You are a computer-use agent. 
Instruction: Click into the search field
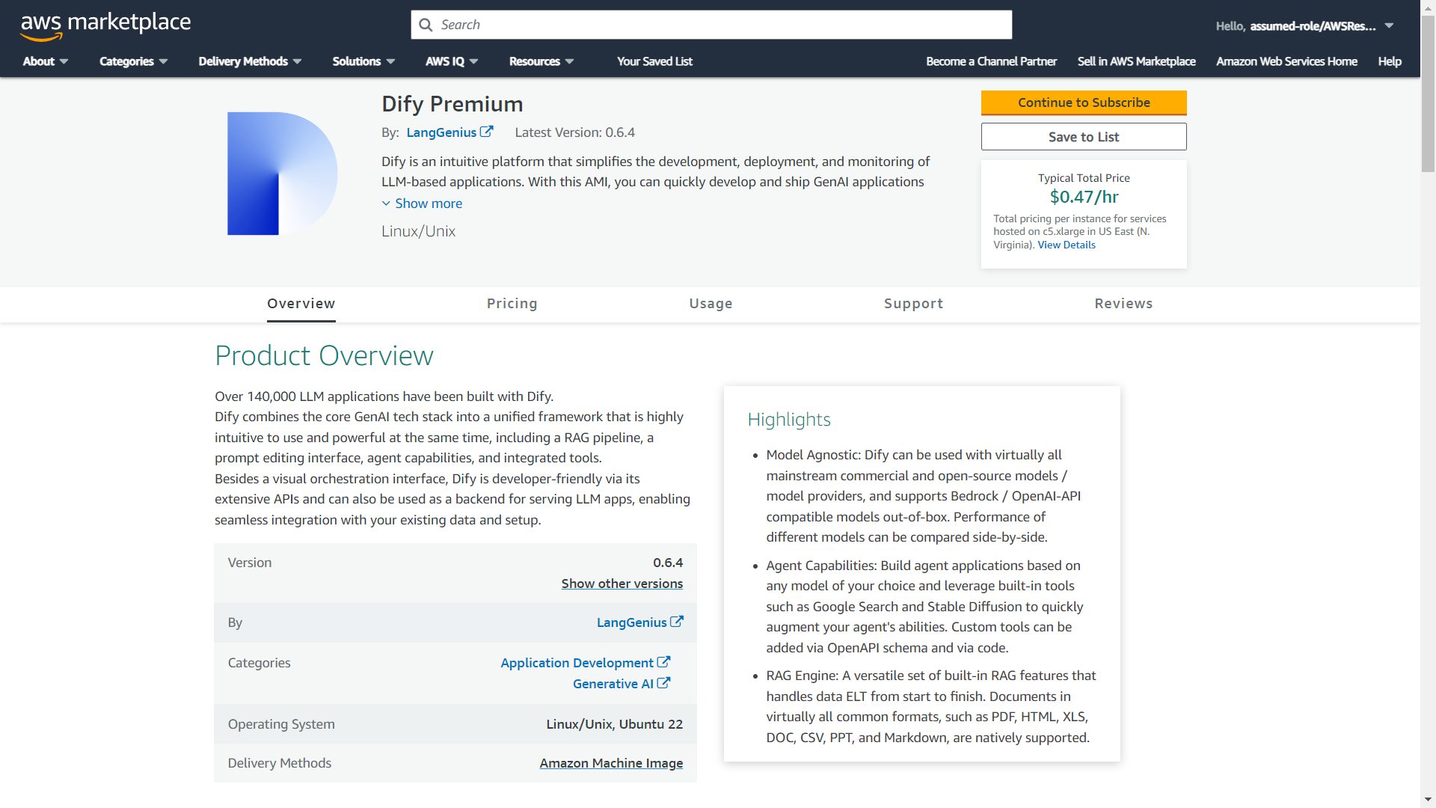[718, 25]
